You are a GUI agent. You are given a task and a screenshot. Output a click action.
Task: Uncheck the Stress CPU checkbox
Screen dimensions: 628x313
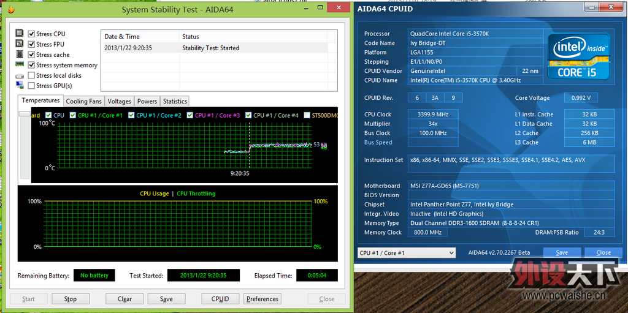pos(31,34)
